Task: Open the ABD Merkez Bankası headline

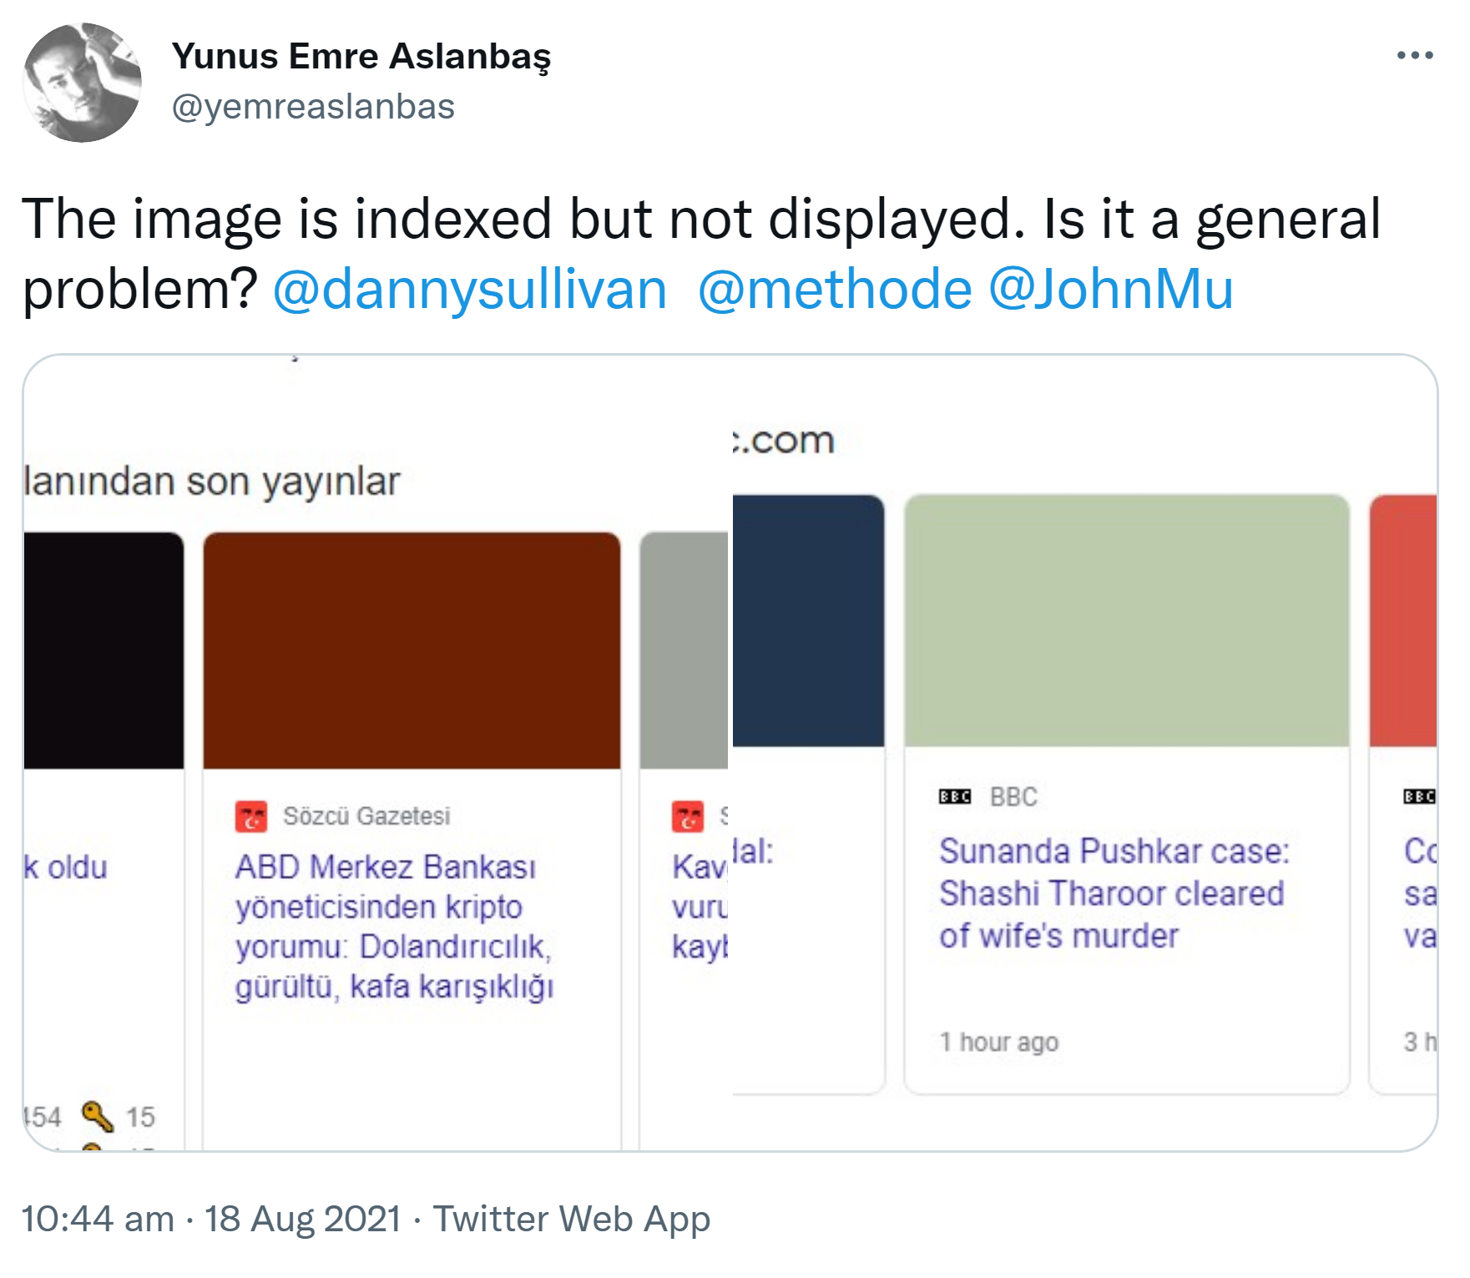Action: click(x=394, y=927)
